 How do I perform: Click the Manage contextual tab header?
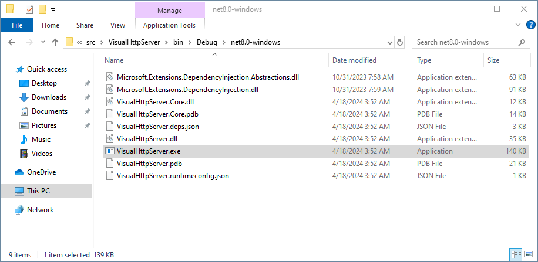(x=170, y=11)
